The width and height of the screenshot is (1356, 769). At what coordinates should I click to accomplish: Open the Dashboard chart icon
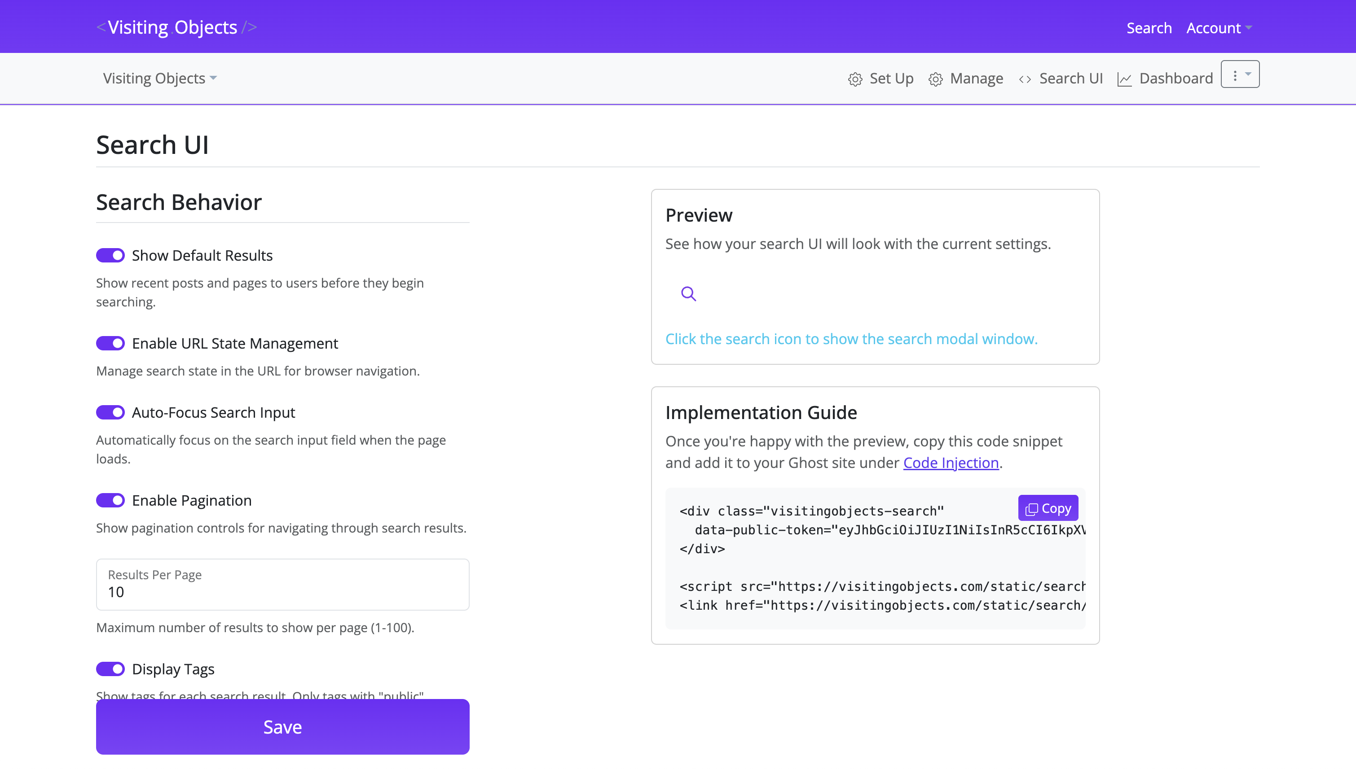(1125, 78)
